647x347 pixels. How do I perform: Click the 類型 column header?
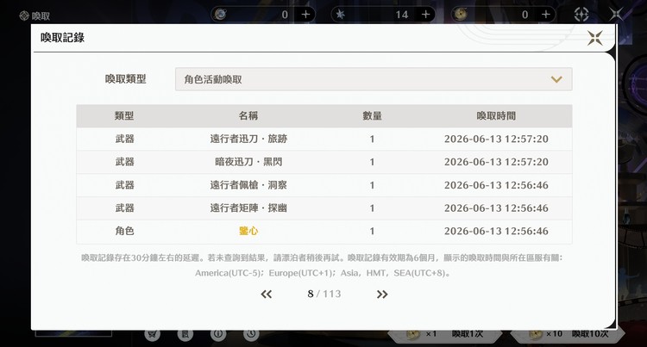click(x=124, y=115)
